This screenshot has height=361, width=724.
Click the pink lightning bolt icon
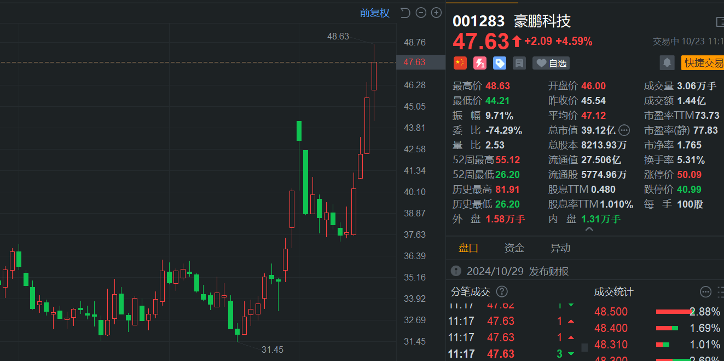click(480, 63)
